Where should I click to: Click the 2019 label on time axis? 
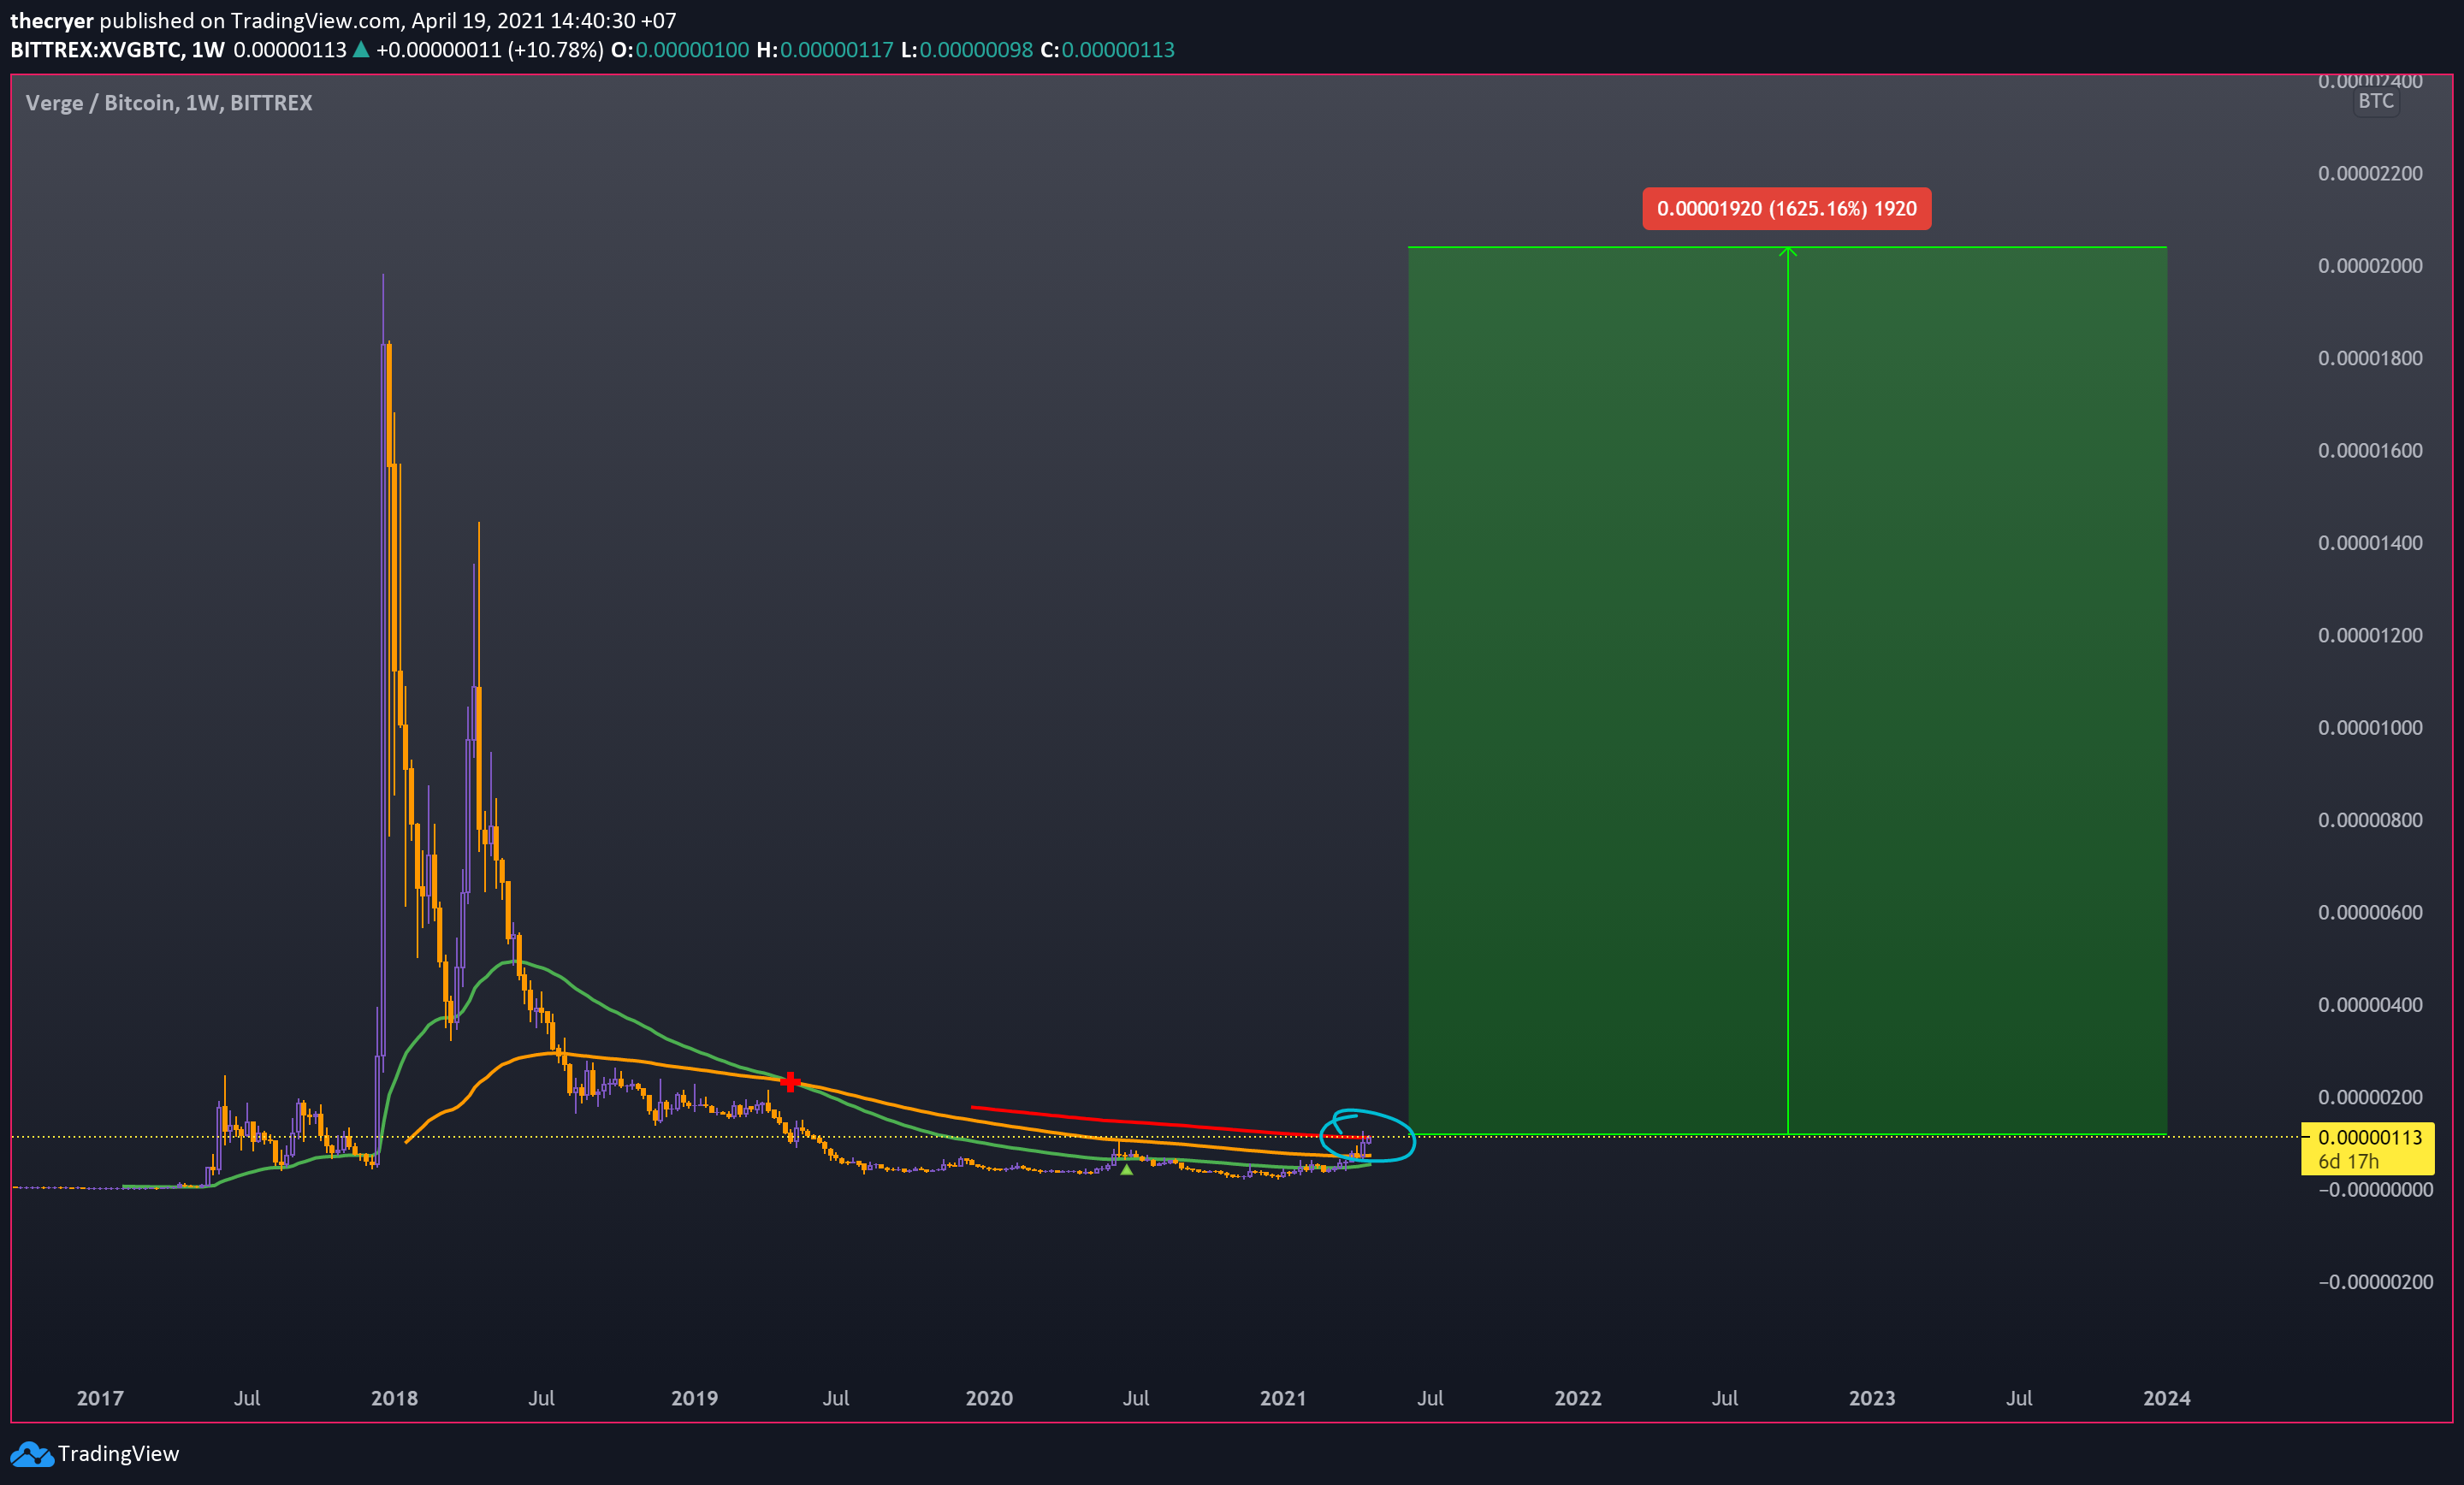tap(694, 1398)
